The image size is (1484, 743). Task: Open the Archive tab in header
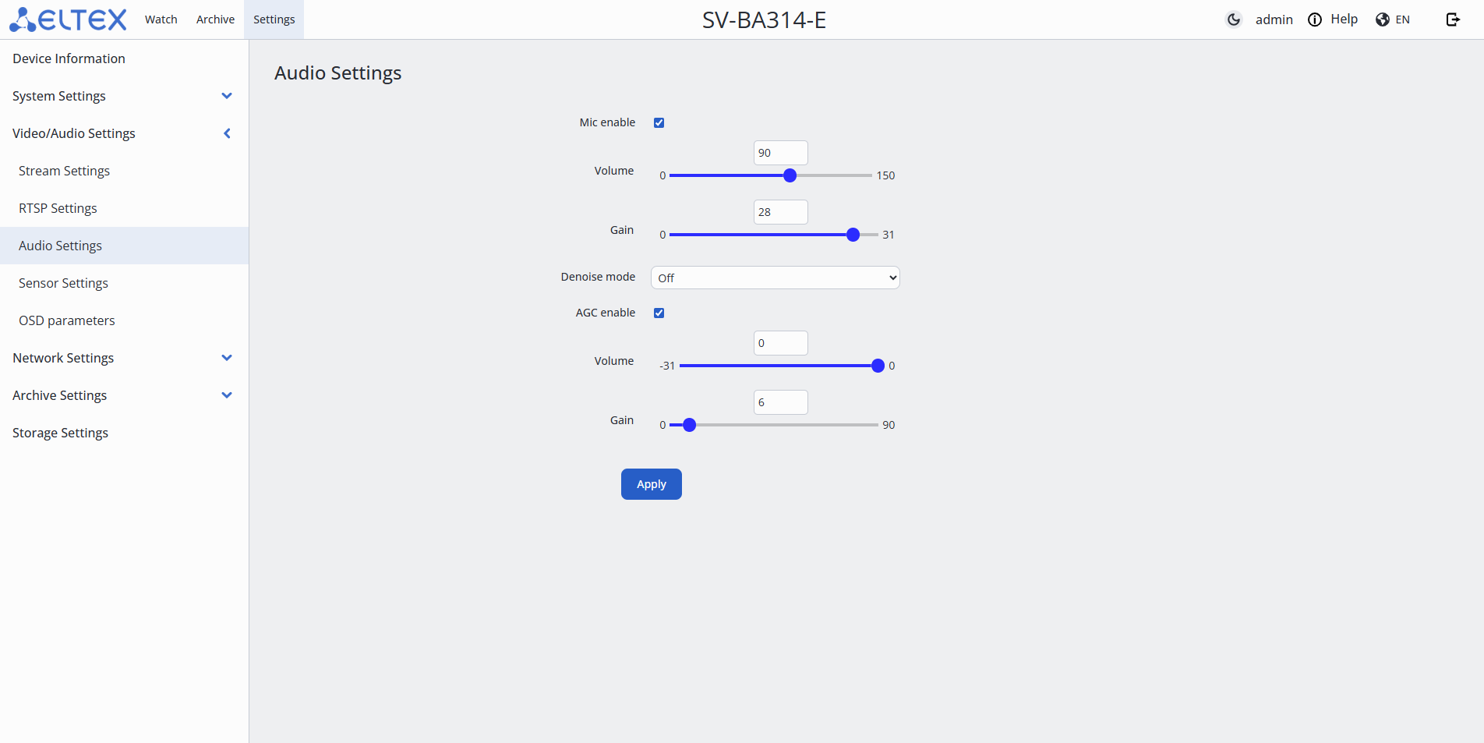coord(215,19)
